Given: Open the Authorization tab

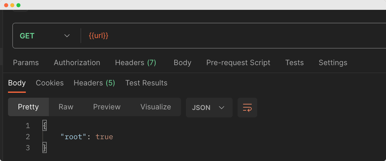Looking at the screenshot, I should [x=77, y=63].
